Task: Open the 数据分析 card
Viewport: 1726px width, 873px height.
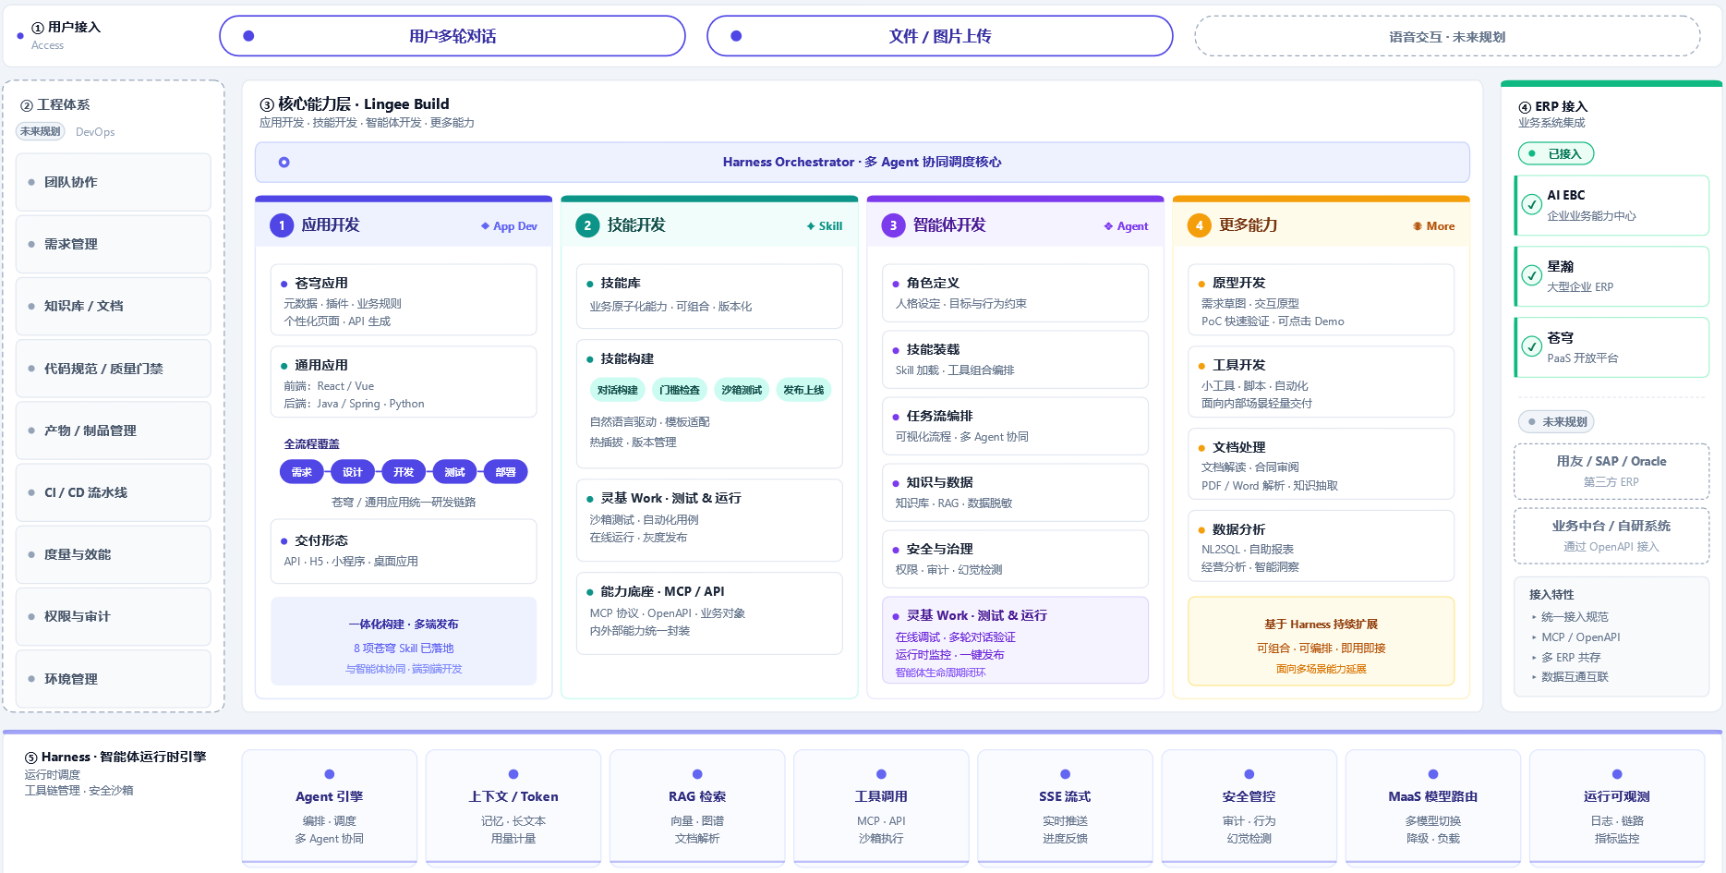Action: [x=1321, y=547]
